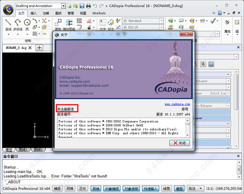This screenshot has height=194, width=244.
Task: Switch to the Sheet (图纸) ribbon tab
Action: click(58, 13)
